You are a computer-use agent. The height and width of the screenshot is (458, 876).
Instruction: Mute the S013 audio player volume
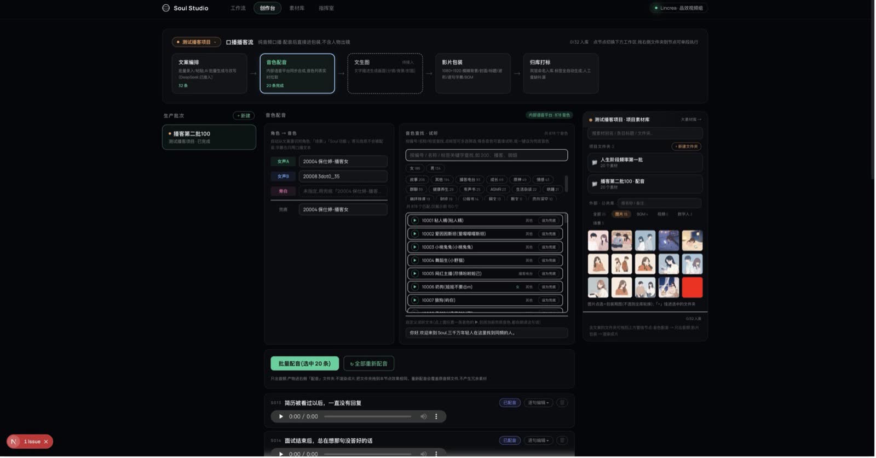[x=424, y=417]
